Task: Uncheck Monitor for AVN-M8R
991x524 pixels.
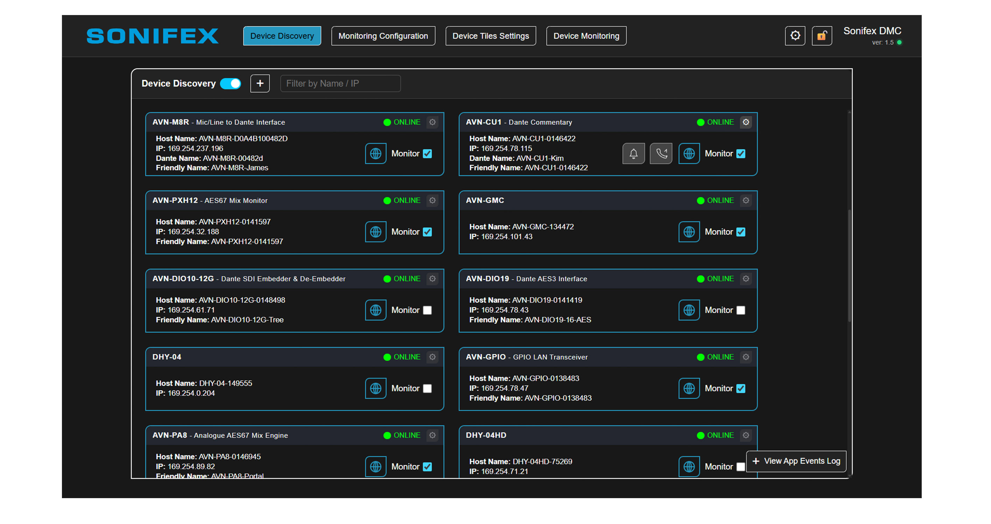Action: click(x=427, y=154)
